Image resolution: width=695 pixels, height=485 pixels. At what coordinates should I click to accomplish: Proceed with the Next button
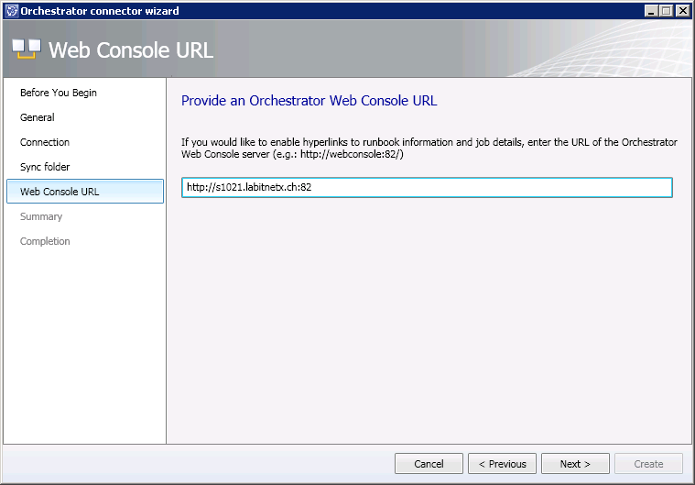575,464
